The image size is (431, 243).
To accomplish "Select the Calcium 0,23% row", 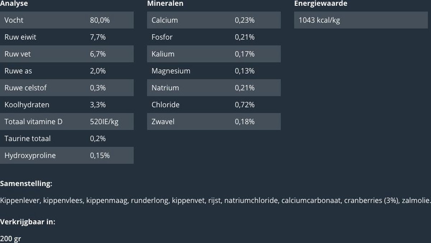I will point(214,20).
